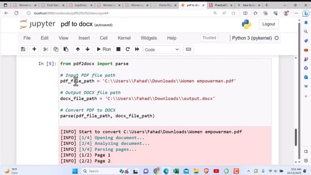The image size is (311, 175).
Task: Click the Python 3 (ipykernel) kernel name
Action: pyautogui.click(x=252, y=38)
